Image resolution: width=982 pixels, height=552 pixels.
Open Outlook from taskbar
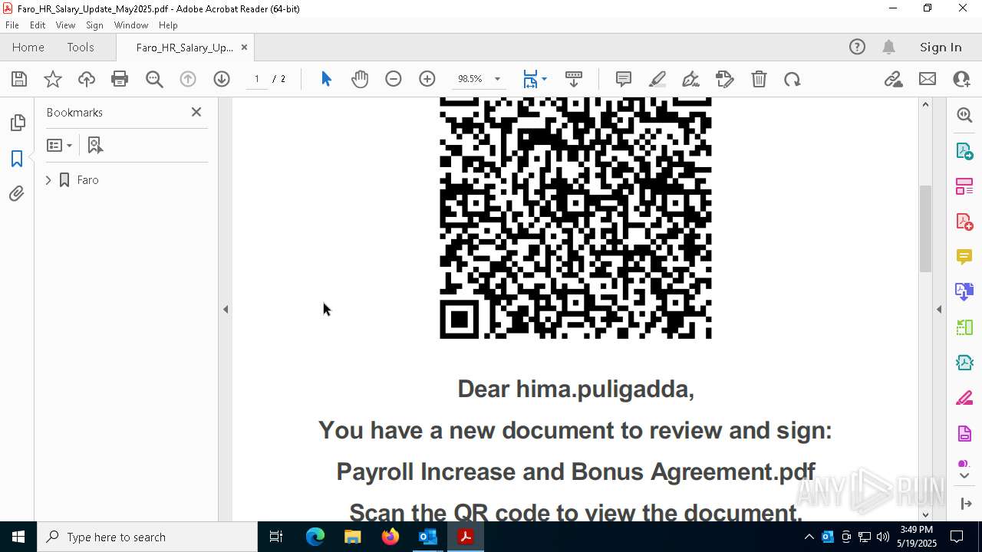click(427, 537)
